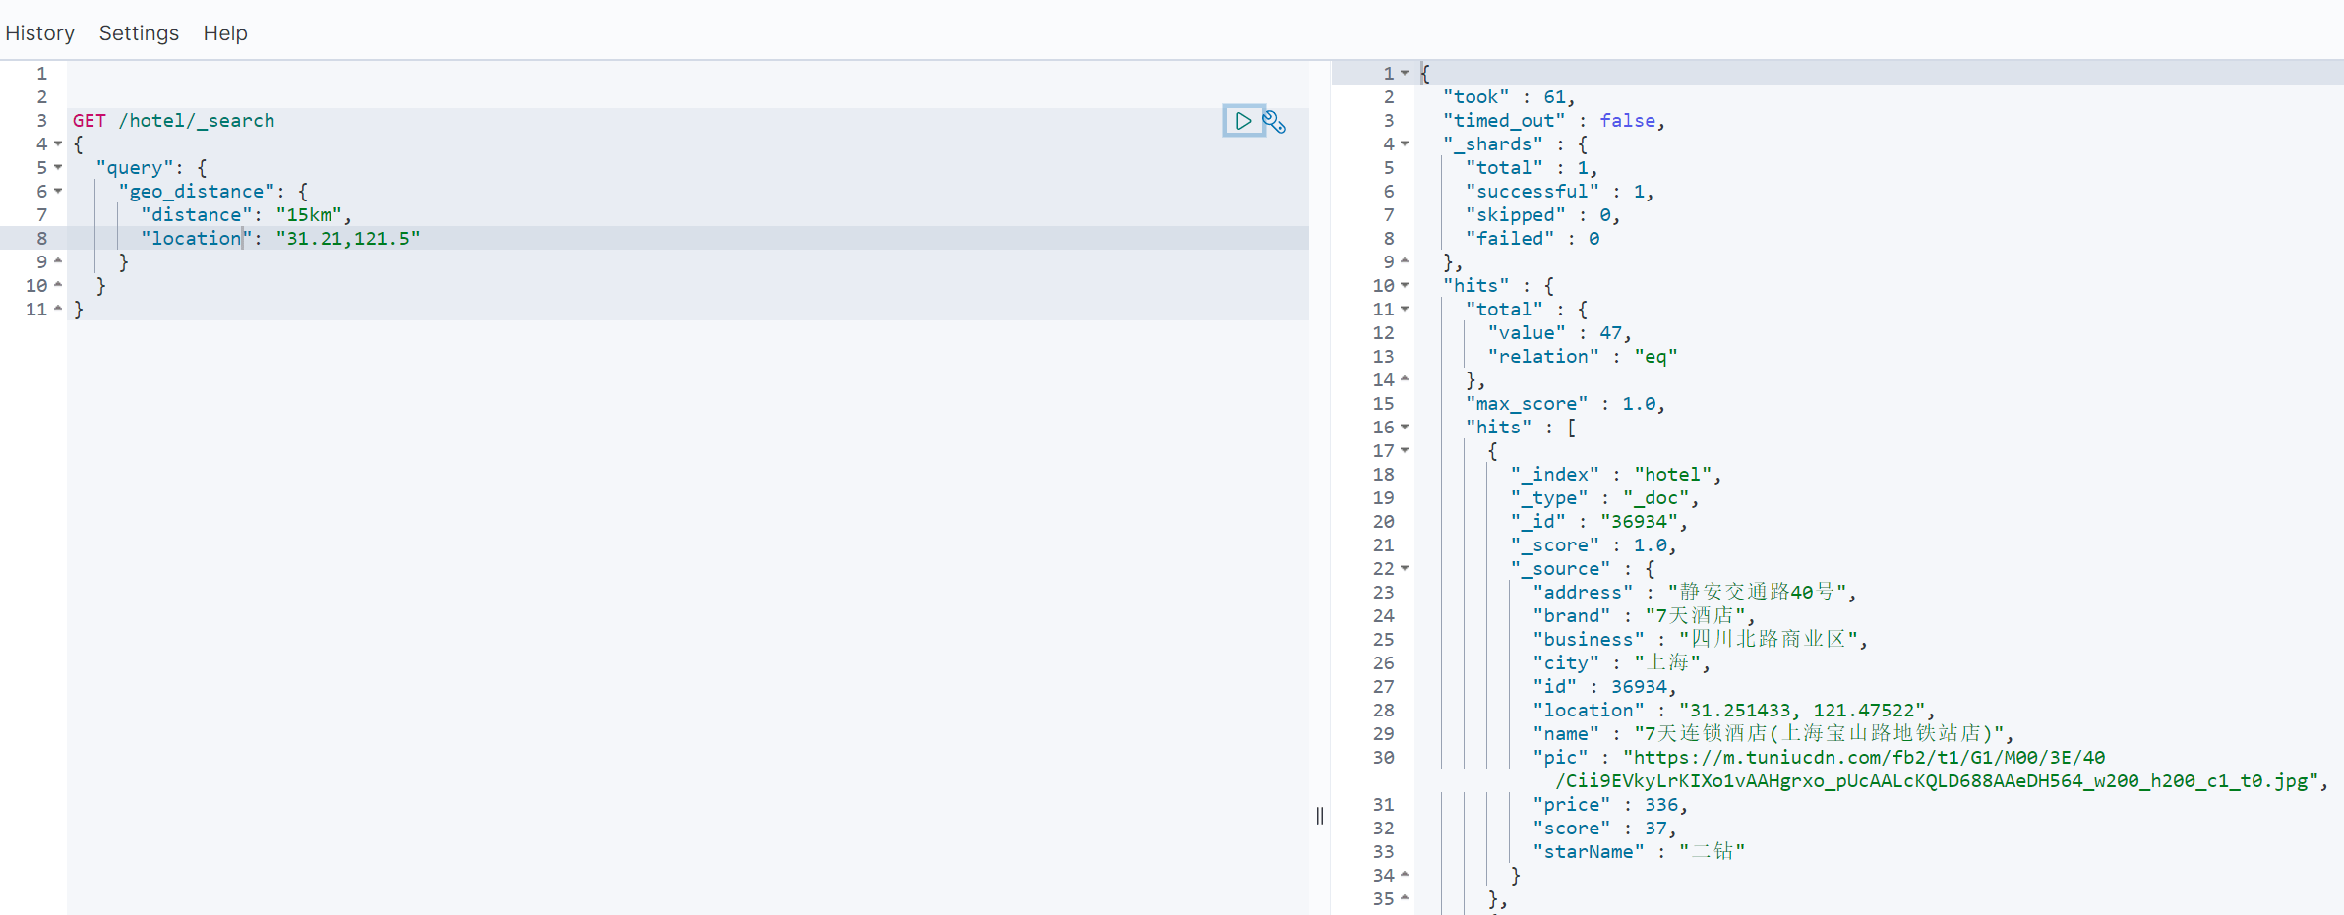Click the fold end marker on response line 9

click(x=1405, y=261)
